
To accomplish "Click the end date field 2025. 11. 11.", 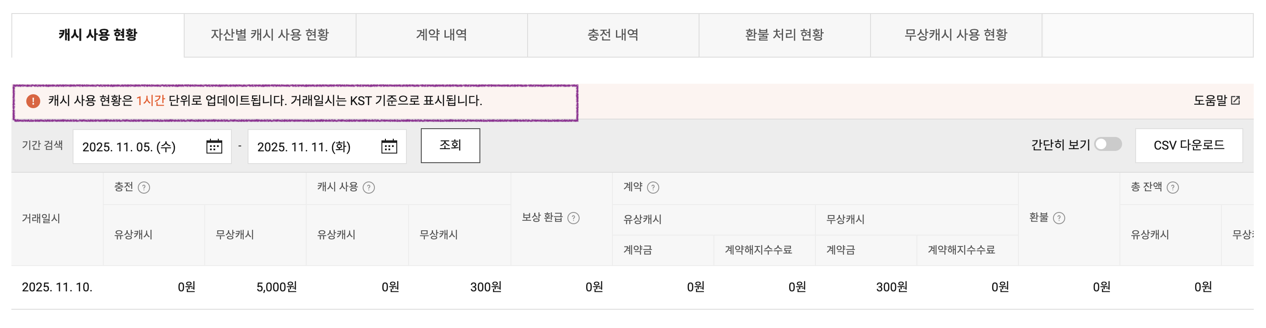I will (304, 147).
